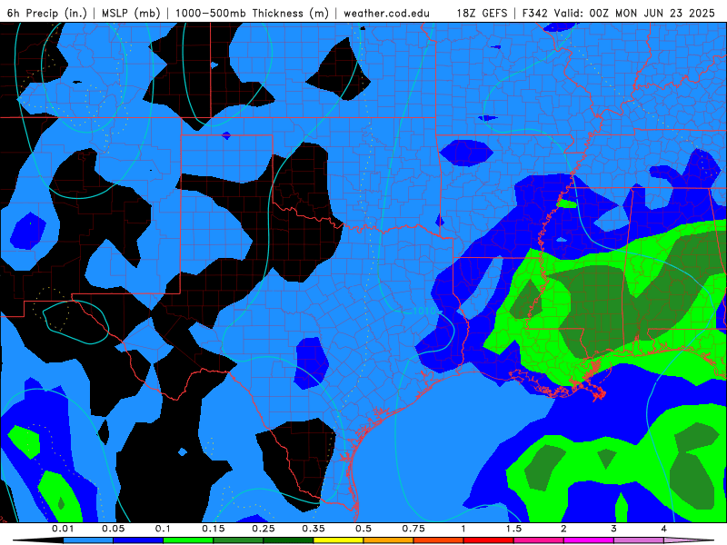
Task: Click the colorbar tick label 4
Action: pos(664,529)
